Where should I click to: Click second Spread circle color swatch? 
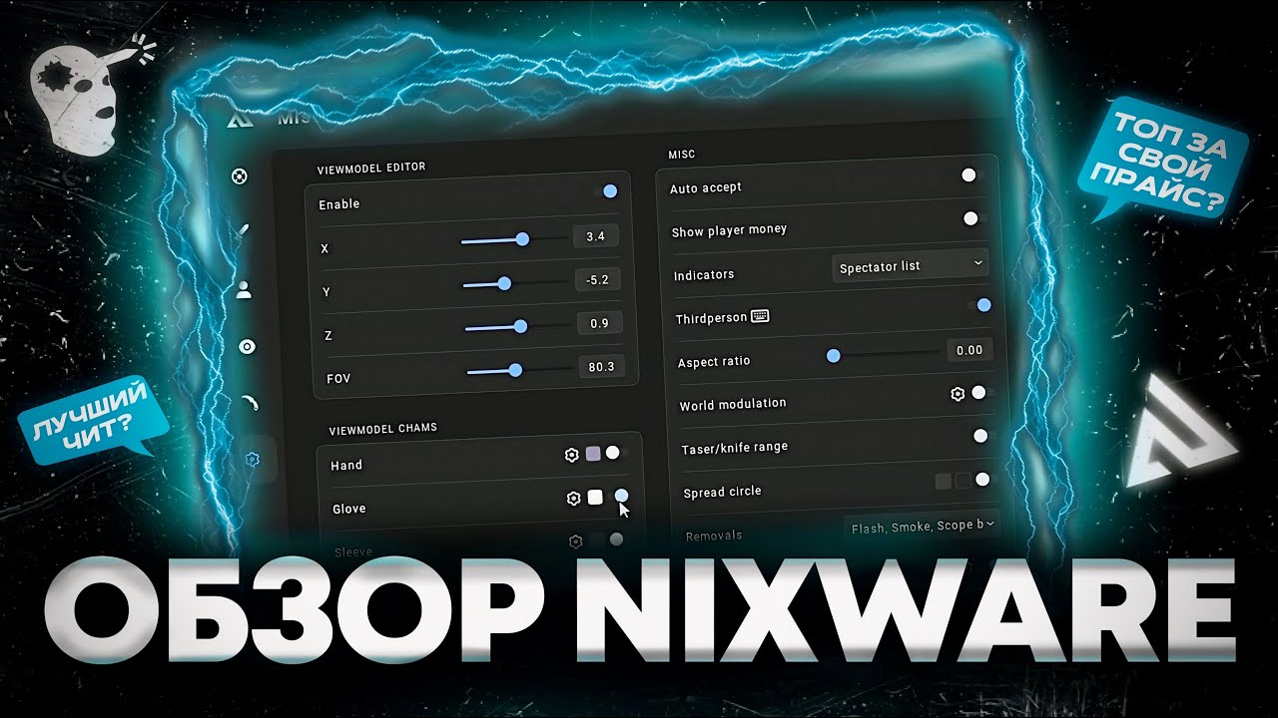tap(963, 481)
